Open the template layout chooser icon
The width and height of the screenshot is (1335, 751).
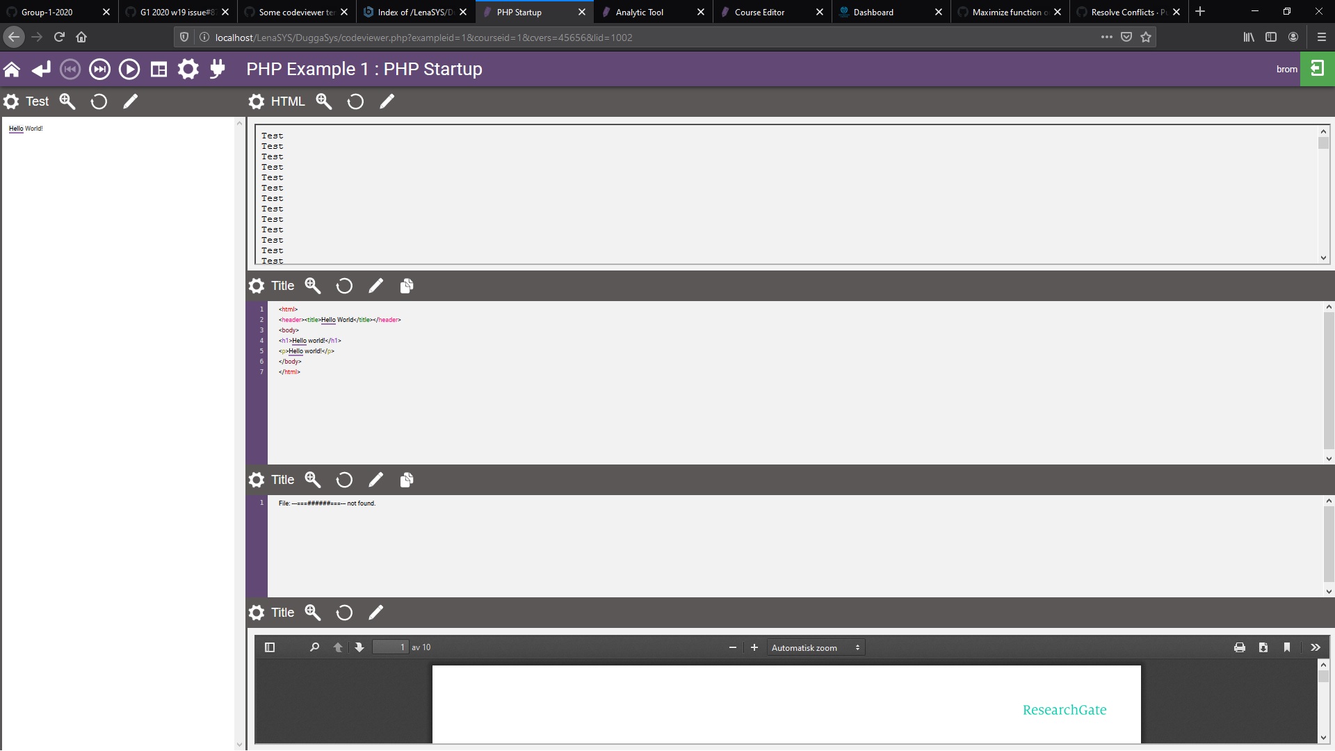tap(159, 69)
